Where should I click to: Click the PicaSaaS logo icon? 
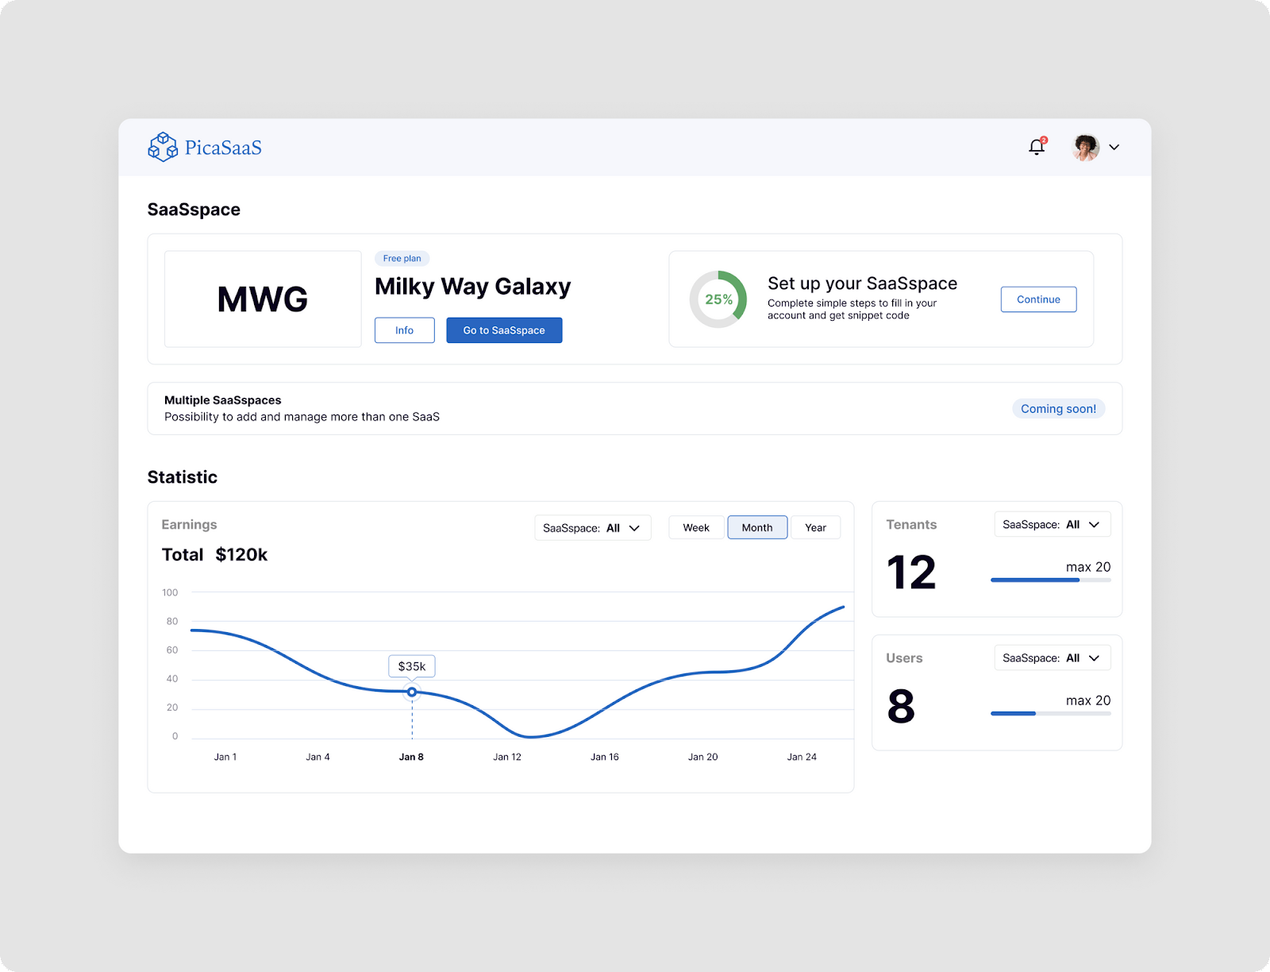click(162, 147)
